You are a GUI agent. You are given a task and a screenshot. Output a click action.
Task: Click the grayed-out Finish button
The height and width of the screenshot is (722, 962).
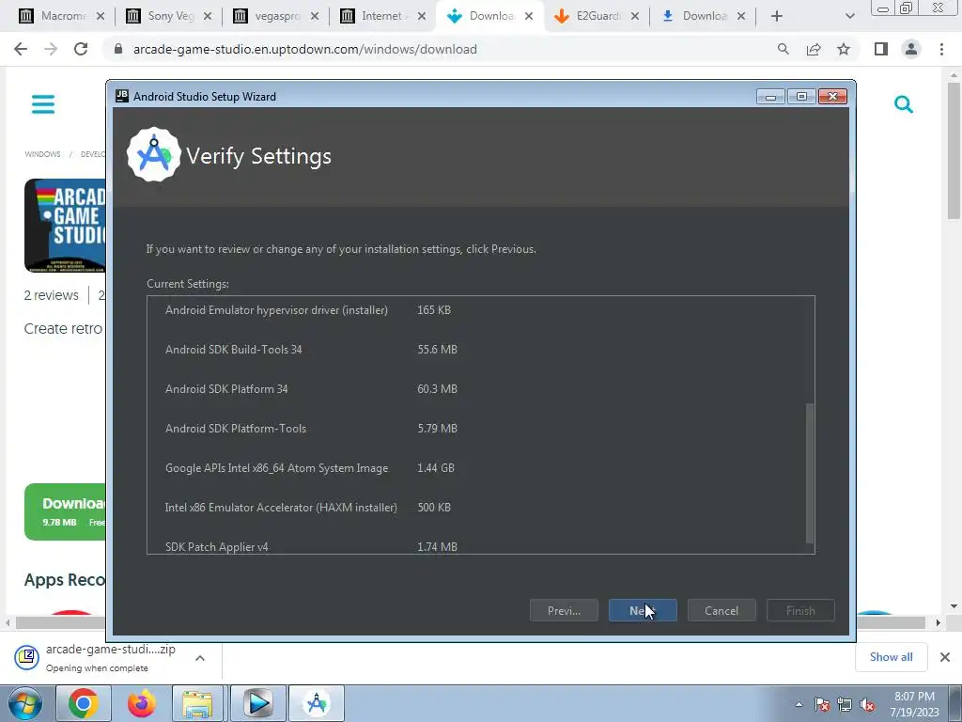click(800, 610)
